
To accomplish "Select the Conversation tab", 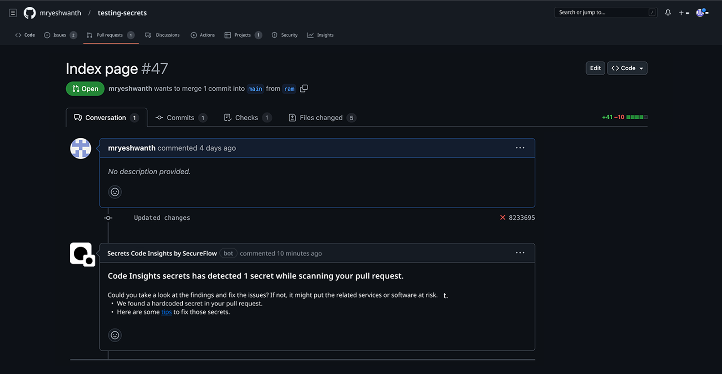I will pyautogui.click(x=107, y=117).
